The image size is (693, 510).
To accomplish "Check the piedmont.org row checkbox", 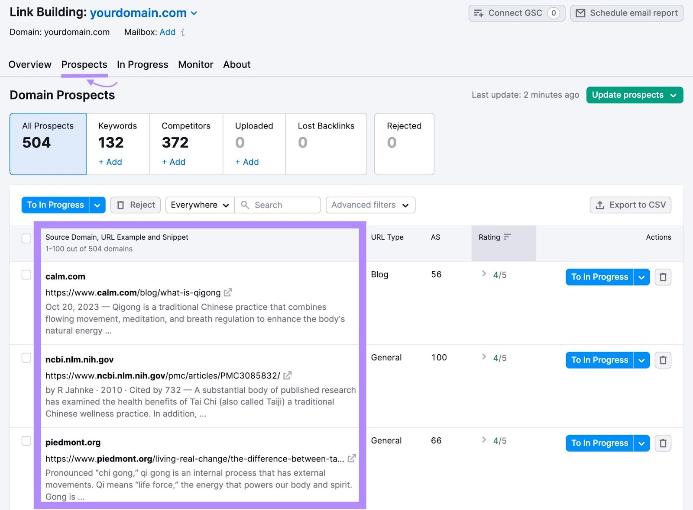I will click(x=26, y=441).
